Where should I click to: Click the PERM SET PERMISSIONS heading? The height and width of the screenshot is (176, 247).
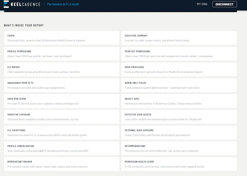coord(137,51)
